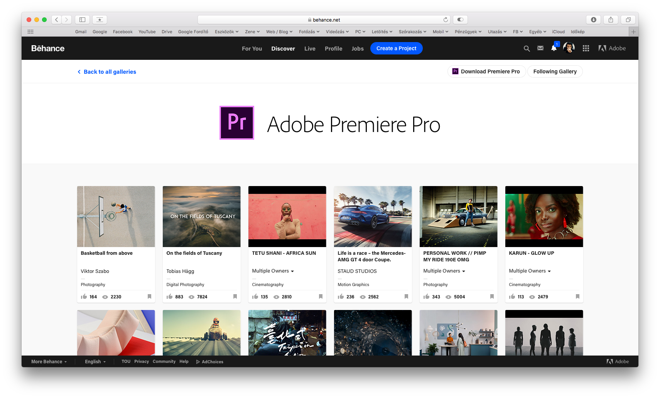
Task: Open the Privacy footer link
Action: pyautogui.click(x=142, y=362)
